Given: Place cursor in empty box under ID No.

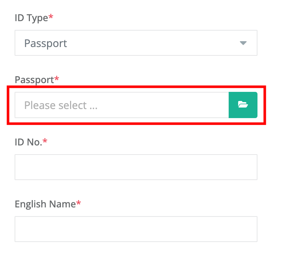Looking at the screenshot, I should [x=136, y=167].
